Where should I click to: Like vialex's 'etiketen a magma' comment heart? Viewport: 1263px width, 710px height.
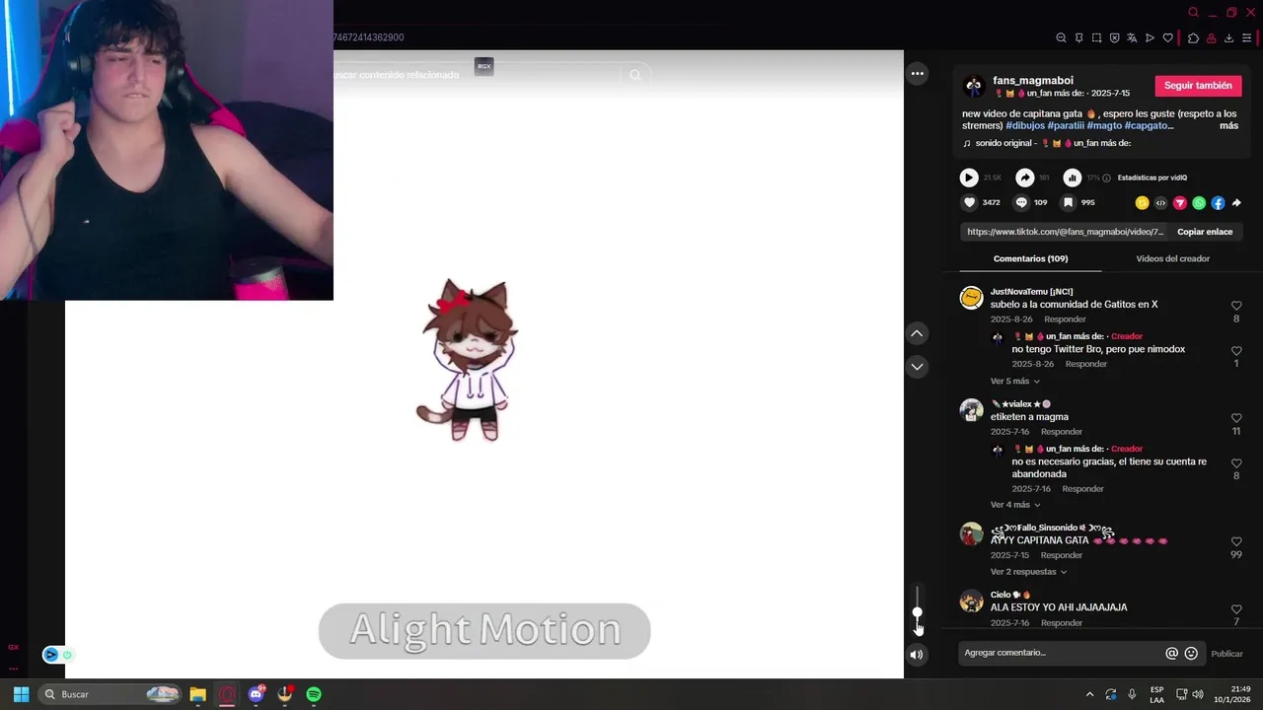pos(1236,419)
